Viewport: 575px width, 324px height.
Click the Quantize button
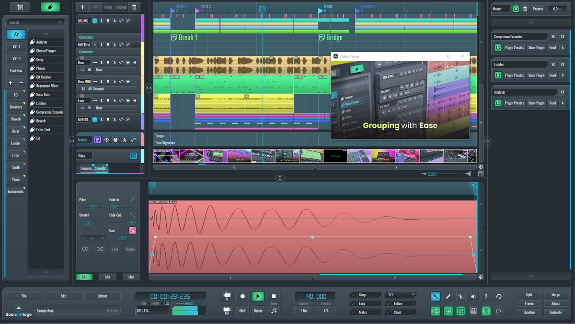529,312
